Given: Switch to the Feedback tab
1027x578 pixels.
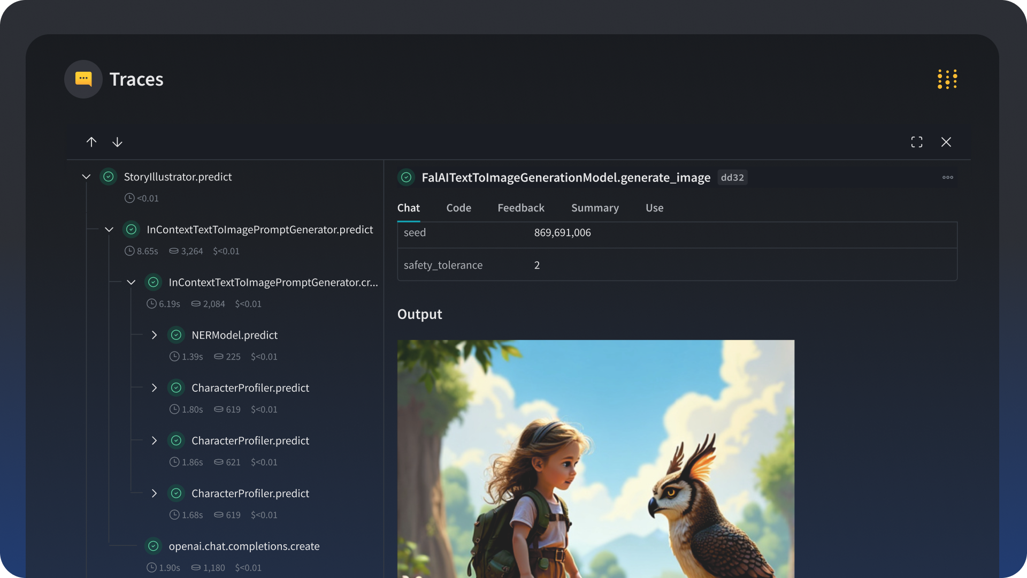Looking at the screenshot, I should 520,208.
